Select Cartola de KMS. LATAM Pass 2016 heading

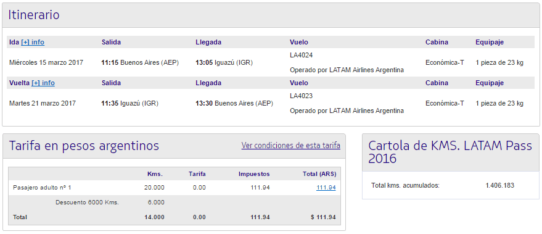(450, 152)
